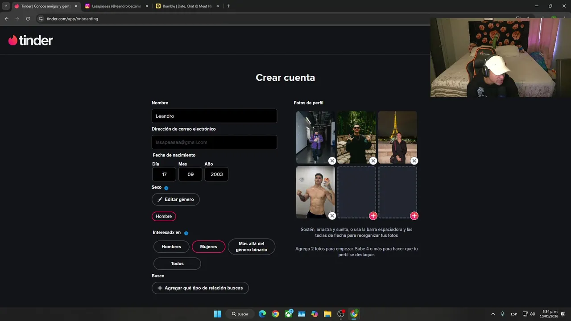The image size is (571, 321).
Task: Click Agregar qué tipo de relación buscas
Action: 200,288
